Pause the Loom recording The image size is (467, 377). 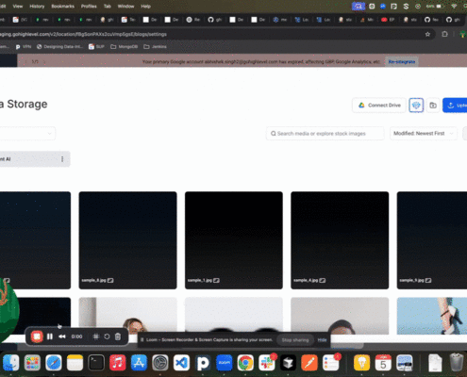(x=50, y=336)
